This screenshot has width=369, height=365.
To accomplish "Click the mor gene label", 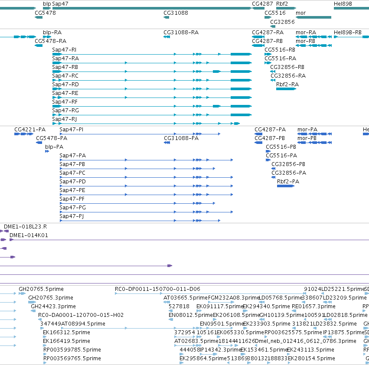I will (x=301, y=13).
